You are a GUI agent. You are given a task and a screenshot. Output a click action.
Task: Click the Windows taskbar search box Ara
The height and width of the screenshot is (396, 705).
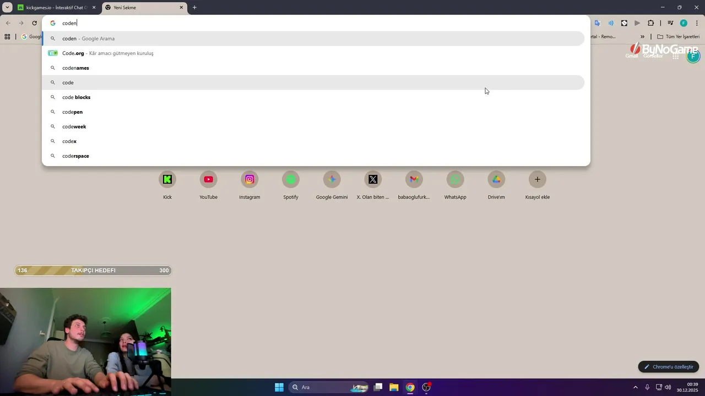[329, 387]
